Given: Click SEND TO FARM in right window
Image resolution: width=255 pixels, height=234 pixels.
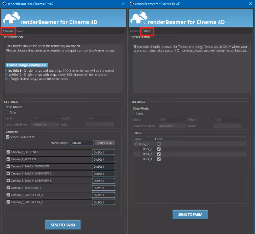Looking at the screenshot, I should [190, 215].
